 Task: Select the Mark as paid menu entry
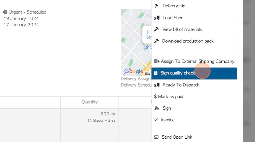(170, 97)
